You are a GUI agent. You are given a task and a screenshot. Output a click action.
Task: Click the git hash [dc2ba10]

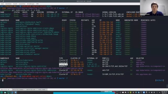tap(160, 80)
